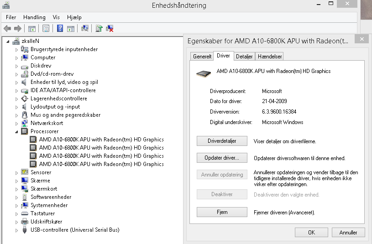Click the Brugerstyrede inputenheder icon
This screenshot has width=372, height=244.
[x=25, y=49]
